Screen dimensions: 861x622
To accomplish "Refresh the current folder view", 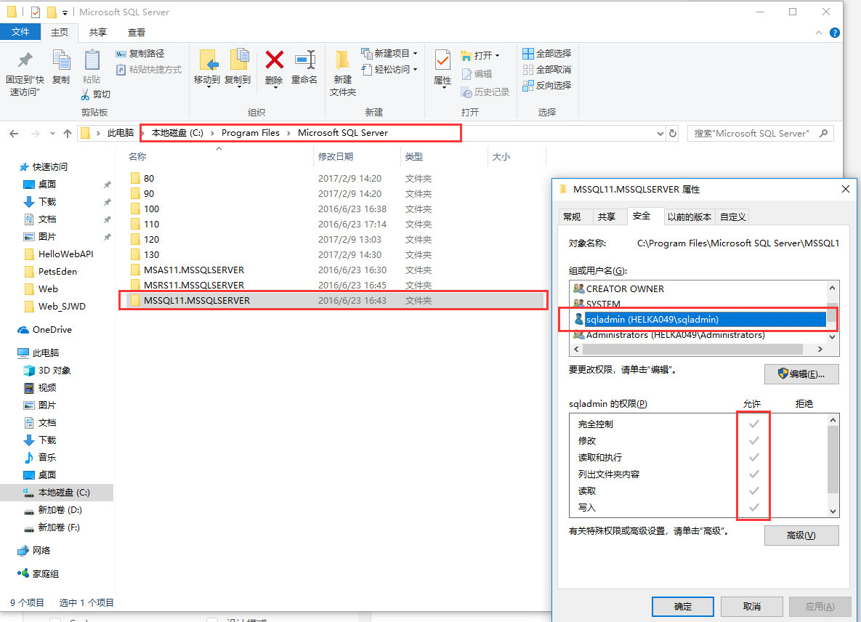I will (673, 134).
